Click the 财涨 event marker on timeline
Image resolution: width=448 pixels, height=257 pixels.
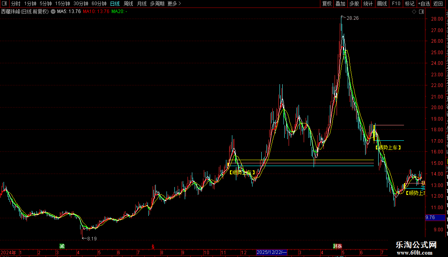pos(337,246)
